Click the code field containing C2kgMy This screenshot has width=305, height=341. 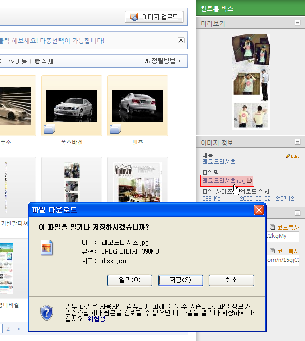pos(283,236)
